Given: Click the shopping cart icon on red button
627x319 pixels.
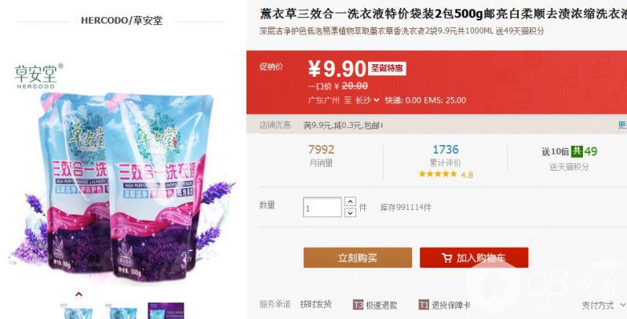Looking at the screenshot, I should [447, 258].
